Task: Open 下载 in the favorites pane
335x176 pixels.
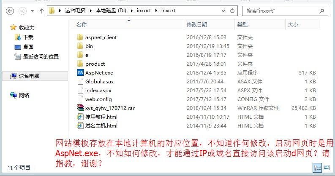Action: 28,37
